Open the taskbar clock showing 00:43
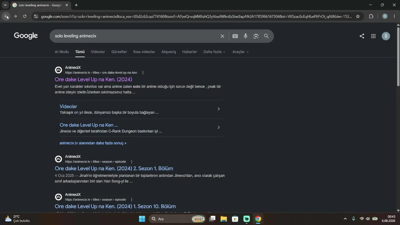This screenshot has width=400, height=225. 388,219
